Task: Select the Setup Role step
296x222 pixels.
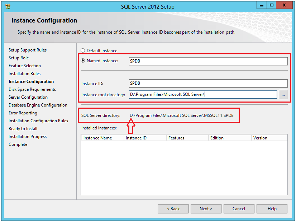Action: [19, 58]
